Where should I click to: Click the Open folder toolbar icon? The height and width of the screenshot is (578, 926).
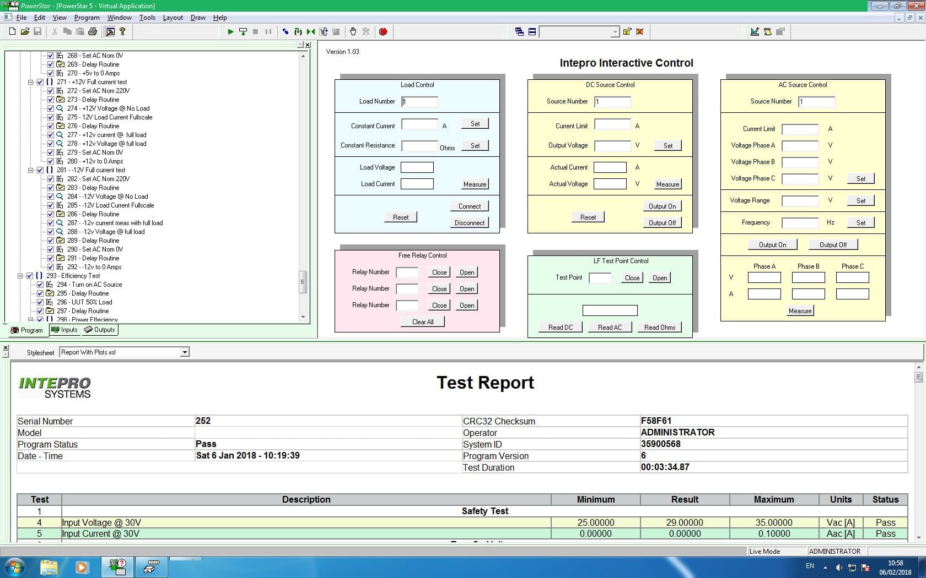point(25,31)
